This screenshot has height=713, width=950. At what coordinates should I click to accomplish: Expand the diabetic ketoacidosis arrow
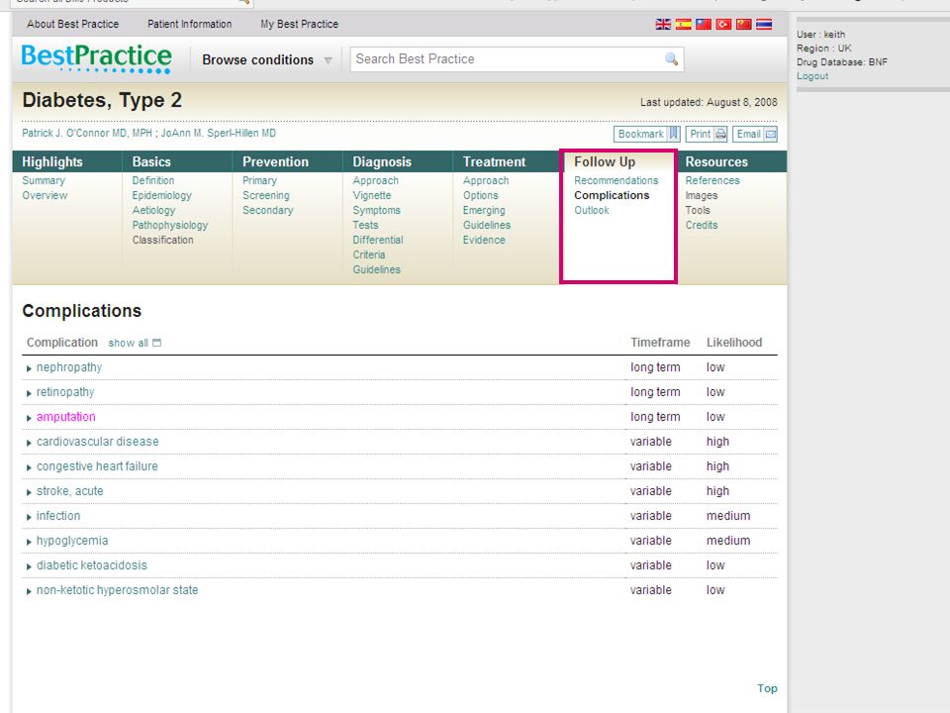click(29, 566)
